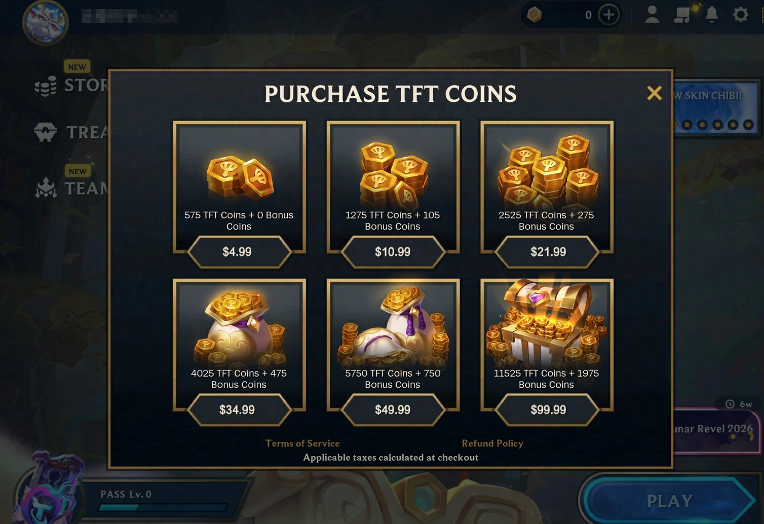The height and width of the screenshot is (524, 764).
Task: Click the plus icon to add coins
Action: [608, 15]
